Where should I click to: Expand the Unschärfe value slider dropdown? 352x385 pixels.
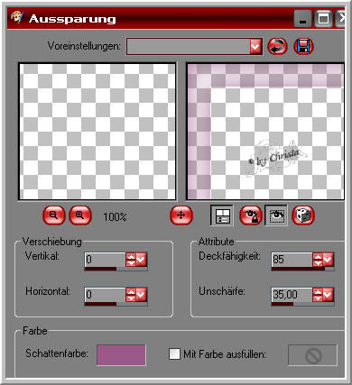click(x=328, y=295)
